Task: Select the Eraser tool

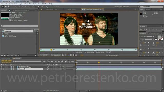Action: pos(38,7)
